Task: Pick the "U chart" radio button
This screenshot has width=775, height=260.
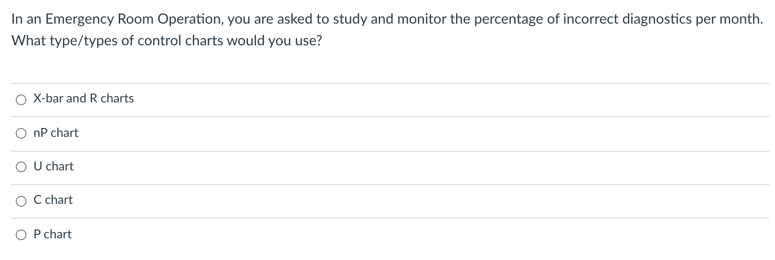Action: coord(21,167)
